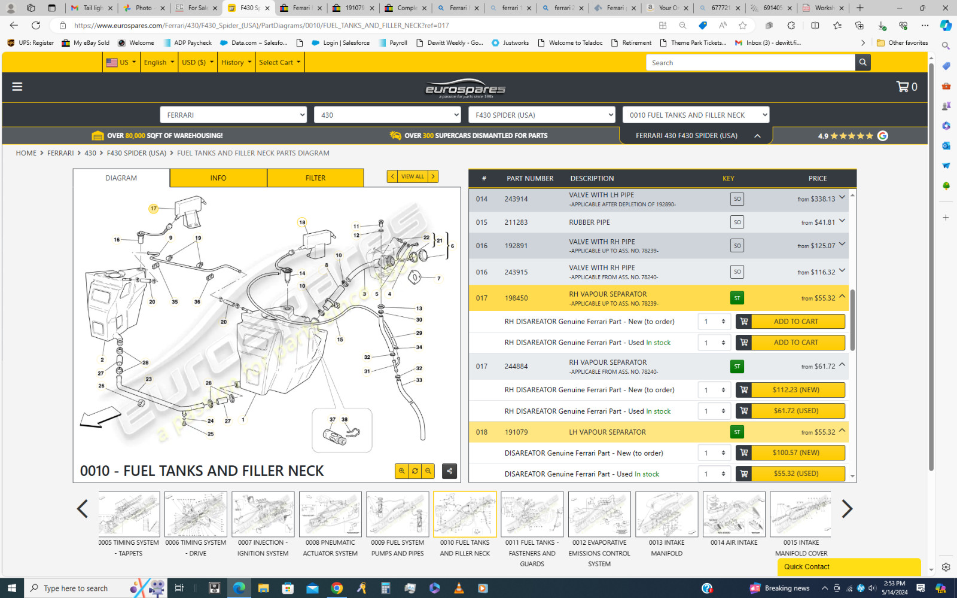957x598 pixels.
Task: Zoom in on the parts diagram
Action: pos(402,471)
